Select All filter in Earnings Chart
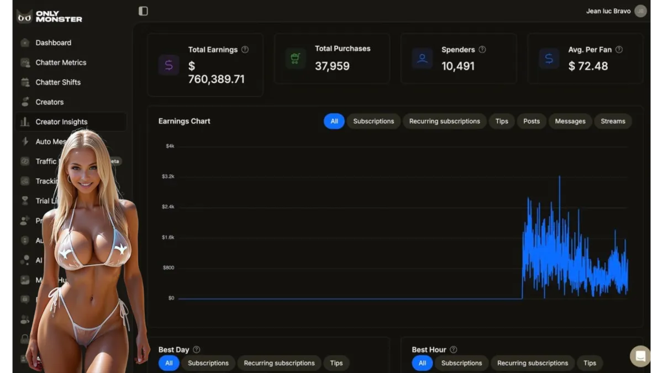The image size is (663, 373). (x=334, y=121)
